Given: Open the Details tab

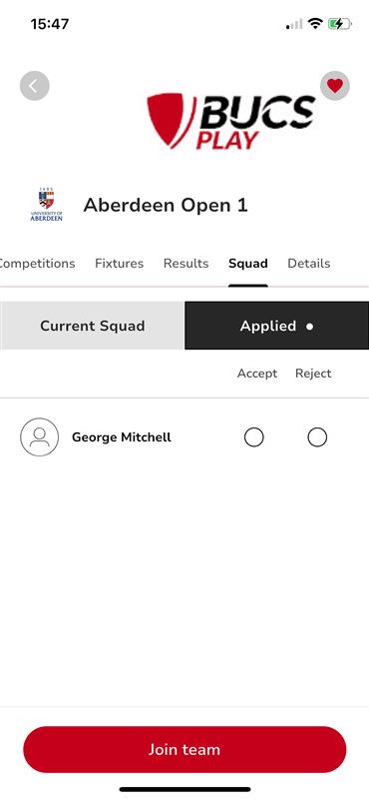Looking at the screenshot, I should click(x=309, y=264).
